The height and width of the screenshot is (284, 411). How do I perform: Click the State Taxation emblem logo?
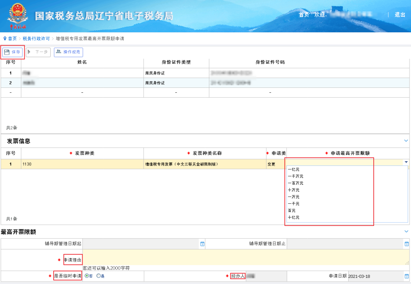pyautogui.click(x=18, y=16)
